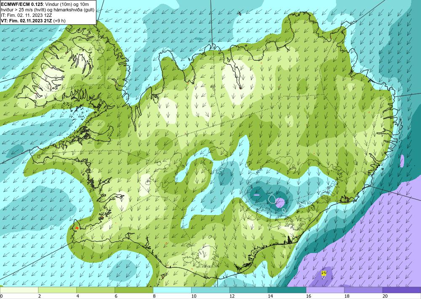Pick the cyan 10–12 m/s legend swatch

pos(210,290)
